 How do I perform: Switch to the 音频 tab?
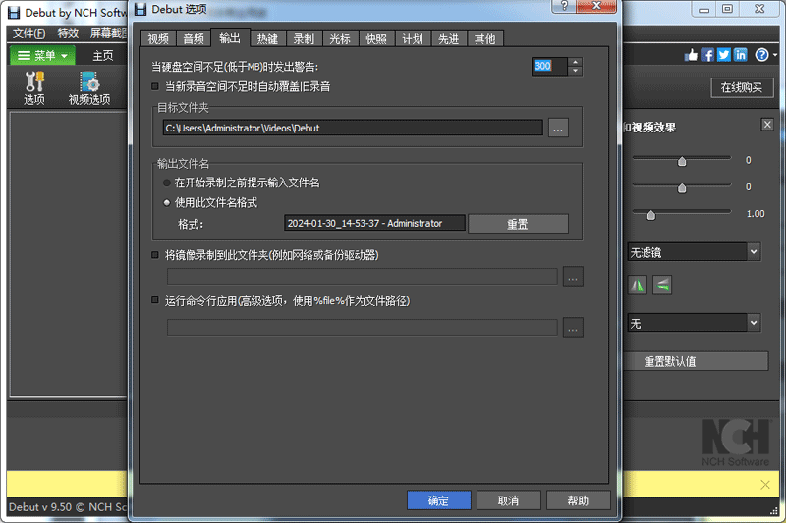tap(194, 39)
